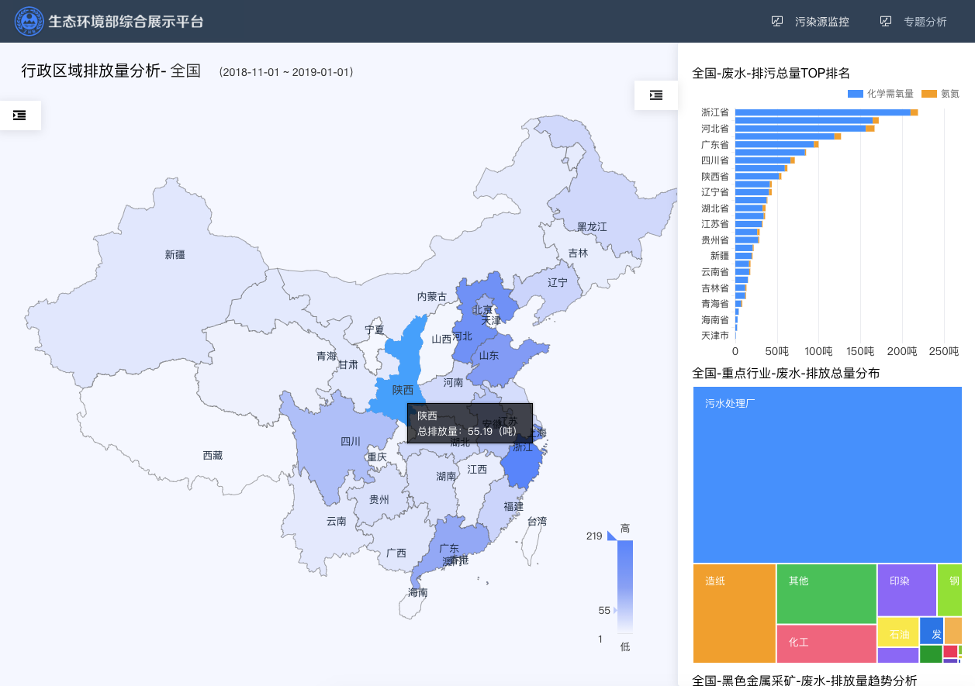Click the 污染源监控 monitor icon
Viewport: 975px width, 686px height.
click(777, 22)
